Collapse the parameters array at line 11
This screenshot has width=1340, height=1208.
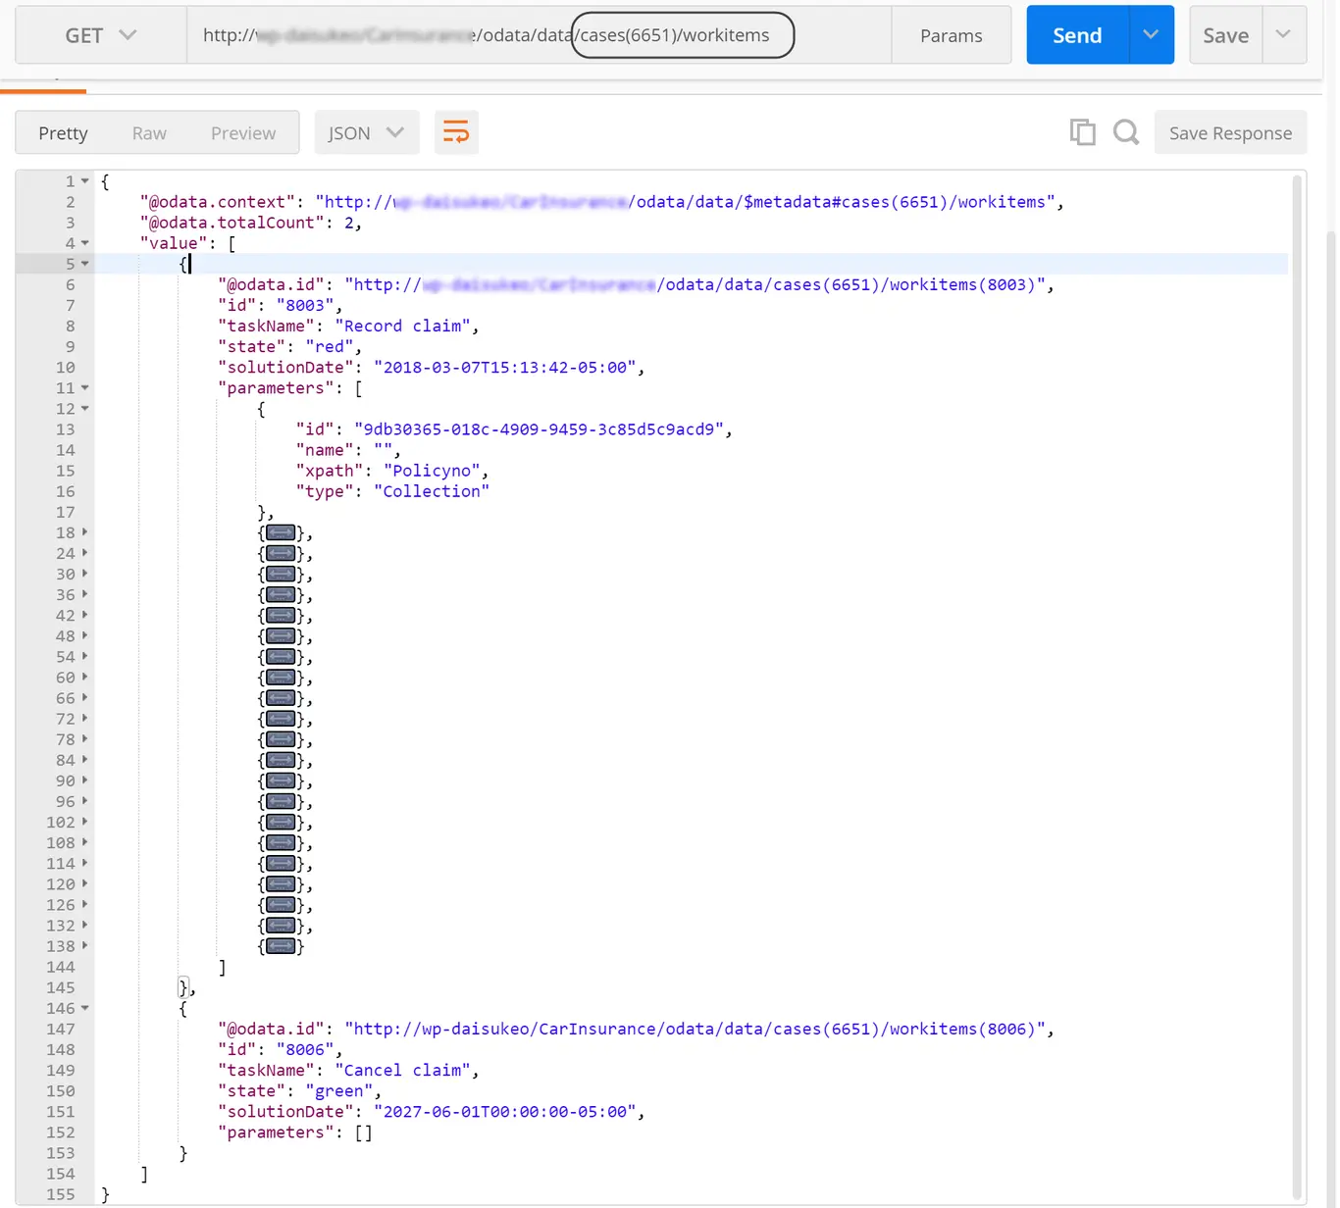[85, 388]
